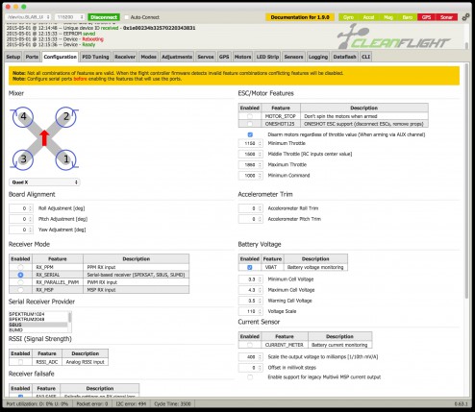Click the gear settings icon at top right

point(465,17)
